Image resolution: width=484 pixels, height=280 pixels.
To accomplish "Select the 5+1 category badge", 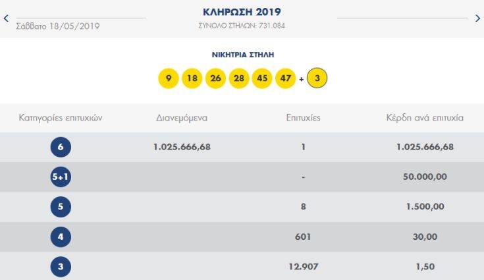I will tap(61, 177).
